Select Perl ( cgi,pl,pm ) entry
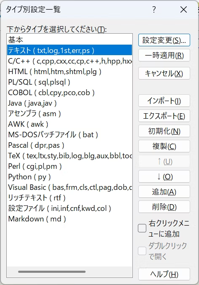 [70, 166]
